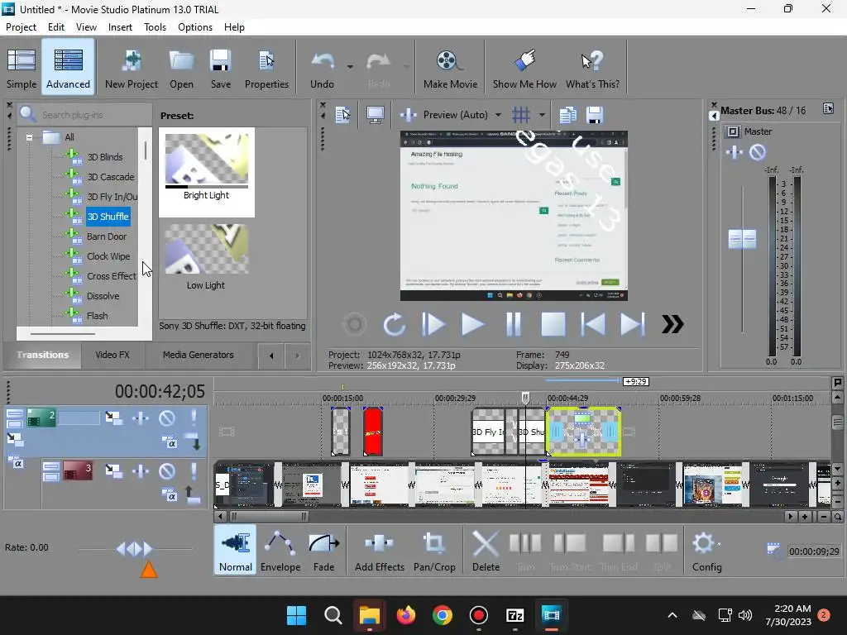The height and width of the screenshot is (635, 847).
Task: Copy preview snapshot to clipboard
Action: point(567,114)
